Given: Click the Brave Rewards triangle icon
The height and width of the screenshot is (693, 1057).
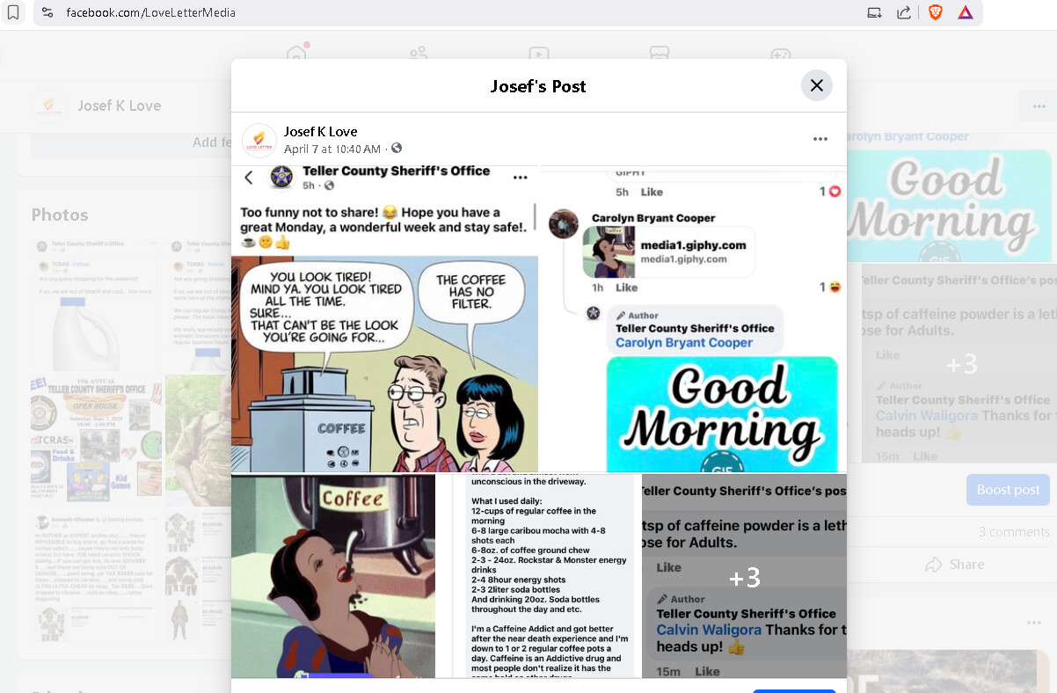Looking at the screenshot, I should [x=966, y=12].
